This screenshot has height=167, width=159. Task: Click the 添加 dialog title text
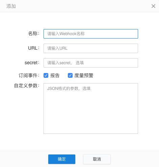(11, 6)
